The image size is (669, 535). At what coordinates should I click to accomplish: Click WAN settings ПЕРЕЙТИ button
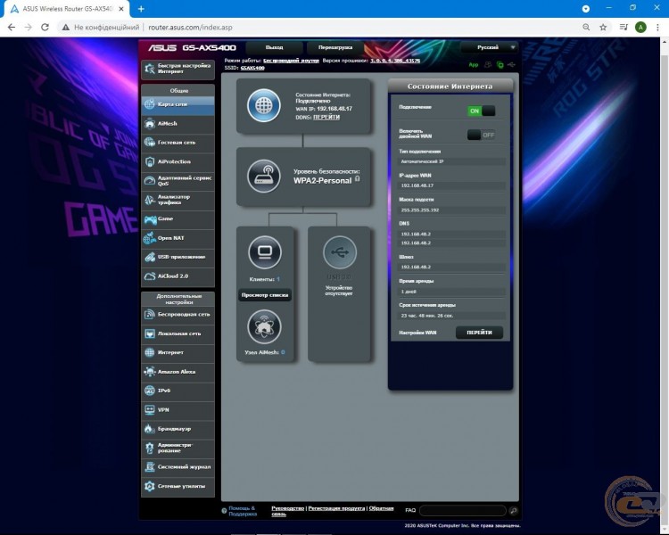tap(479, 333)
